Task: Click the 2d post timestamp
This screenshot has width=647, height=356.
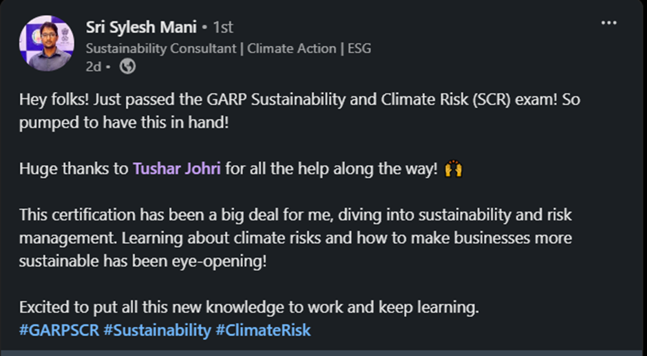Action: pos(93,67)
